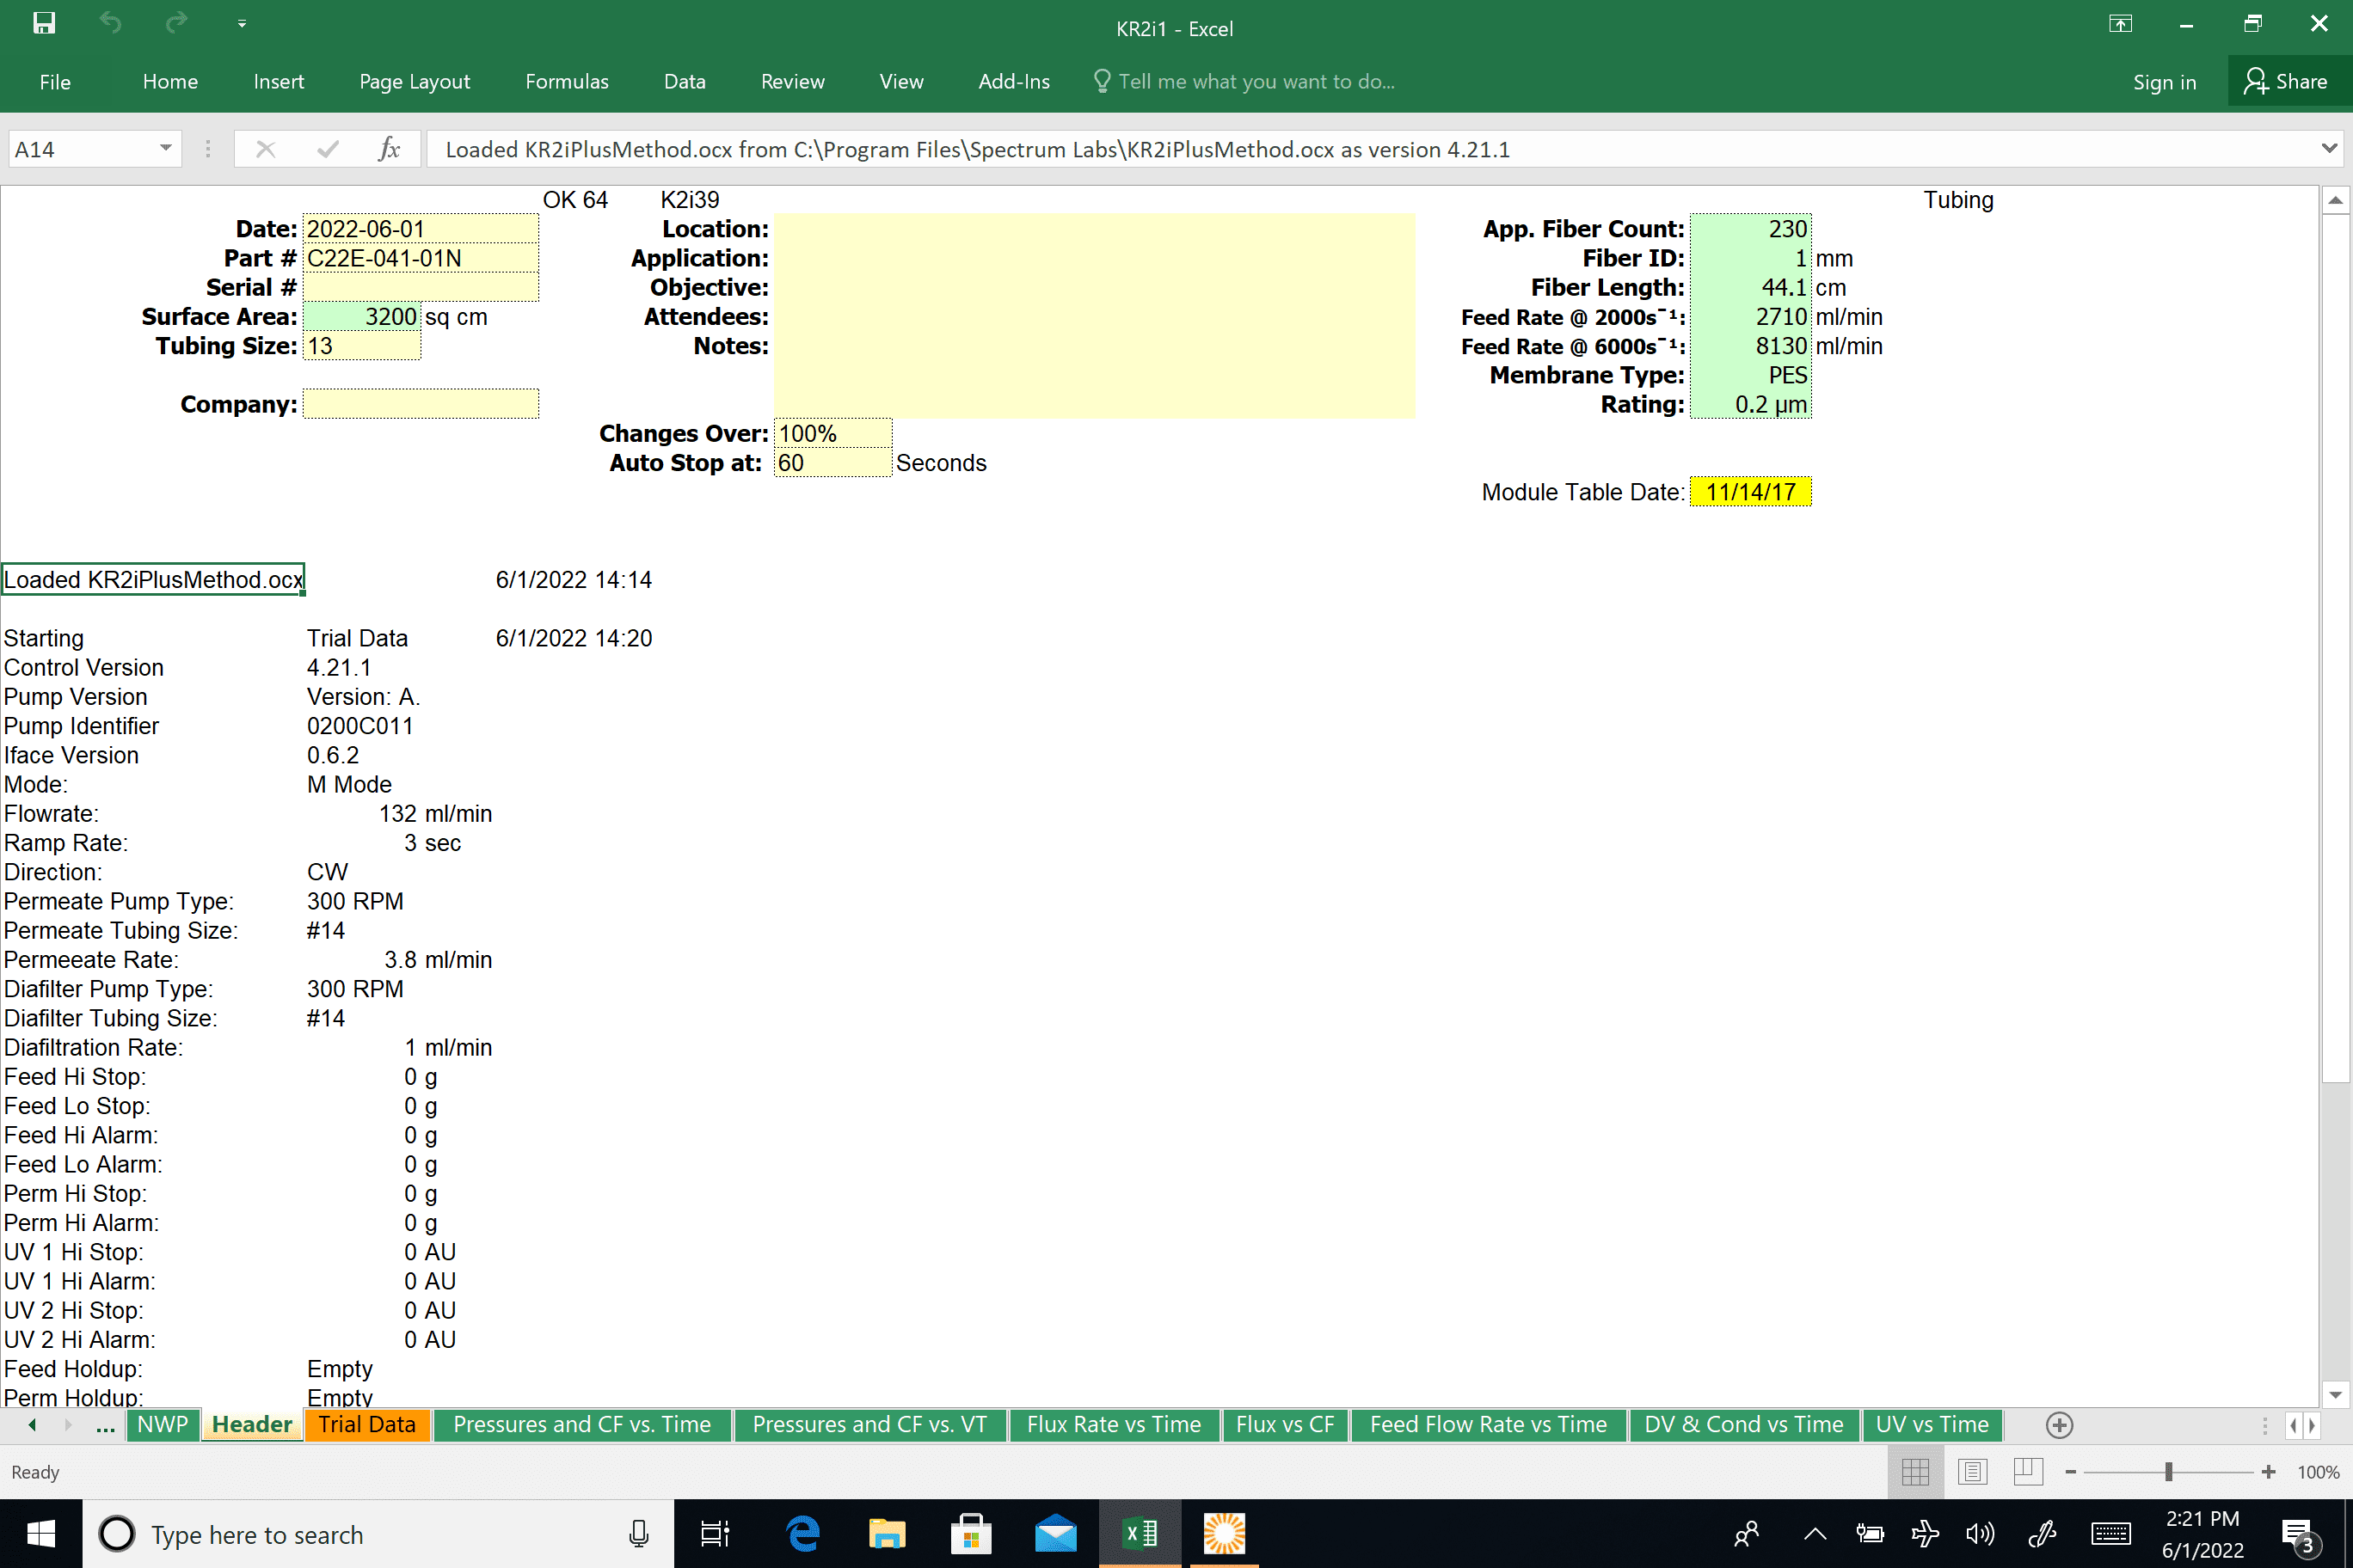The image size is (2353, 1568).
Task: Click the zoom out minus icon
Action: [2070, 1472]
